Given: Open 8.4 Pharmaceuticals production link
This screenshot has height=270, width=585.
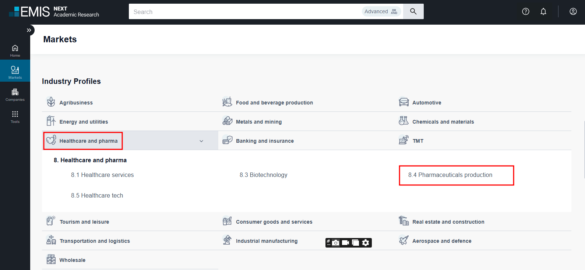Looking at the screenshot, I should click(450, 175).
